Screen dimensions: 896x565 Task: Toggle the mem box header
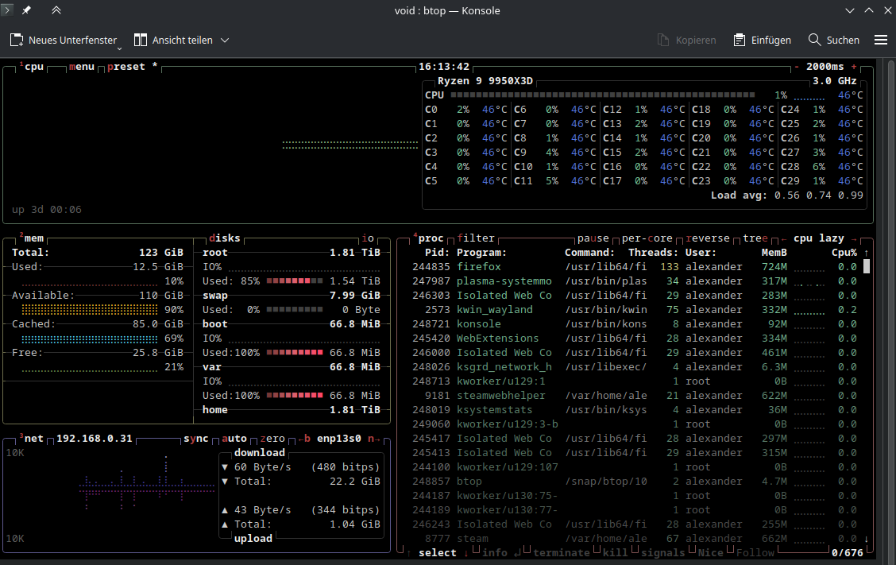32,238
